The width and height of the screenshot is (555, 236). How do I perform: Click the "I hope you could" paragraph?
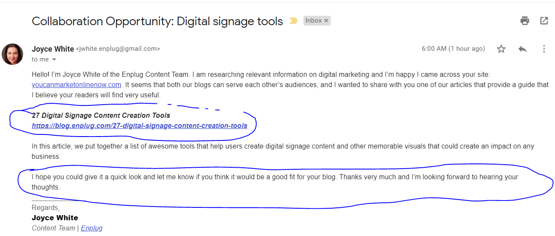pyautogui.click(x=274, y=177)
